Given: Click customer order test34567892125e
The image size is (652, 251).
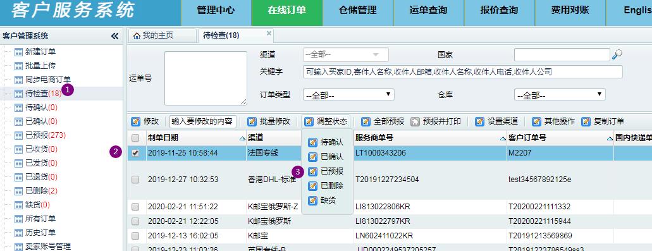Looking at the screenshot, I should [x=539, y=180].
